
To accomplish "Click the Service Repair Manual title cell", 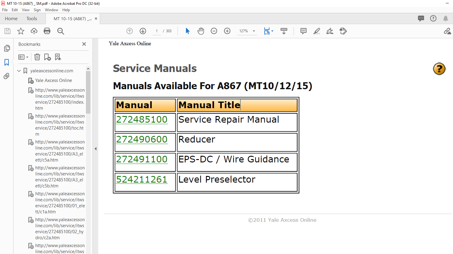I will (237, 122).
